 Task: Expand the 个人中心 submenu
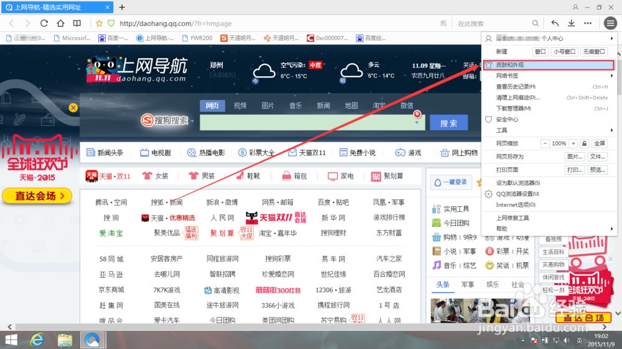(x=611, y=39)
